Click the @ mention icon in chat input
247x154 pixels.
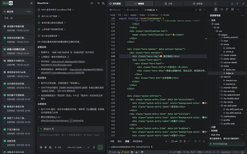coord(41,147)
